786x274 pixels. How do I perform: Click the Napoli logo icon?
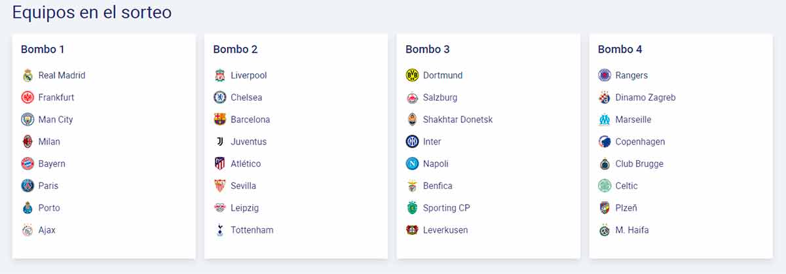[412, 164]
